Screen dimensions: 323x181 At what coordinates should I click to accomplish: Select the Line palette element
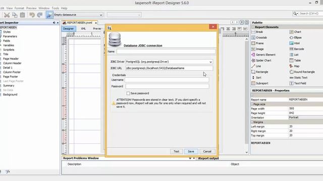coord(256,66)
